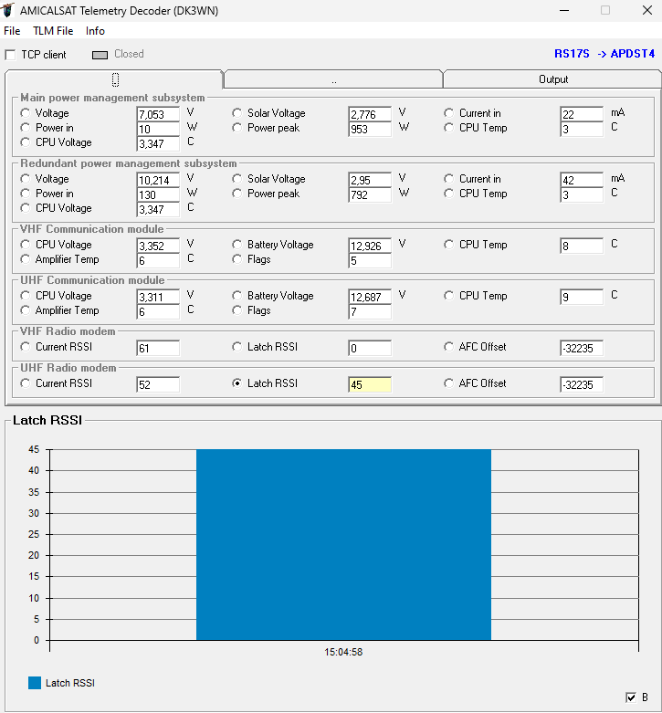The height and width of the screenshot is (713, 662).
Task: Click UHF Current RSSI field showing 52
Action: [x=158, y=384]
